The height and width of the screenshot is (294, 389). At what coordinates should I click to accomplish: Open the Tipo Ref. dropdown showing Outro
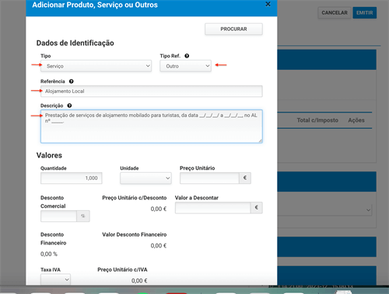coord(185,66)
